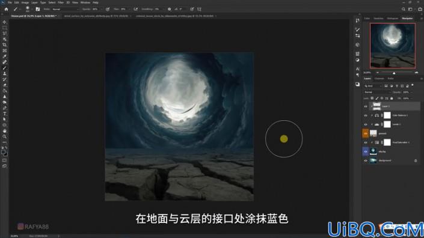Open the layer blend mode dropdown
This screenshot has height=238, width=424.
377,92
